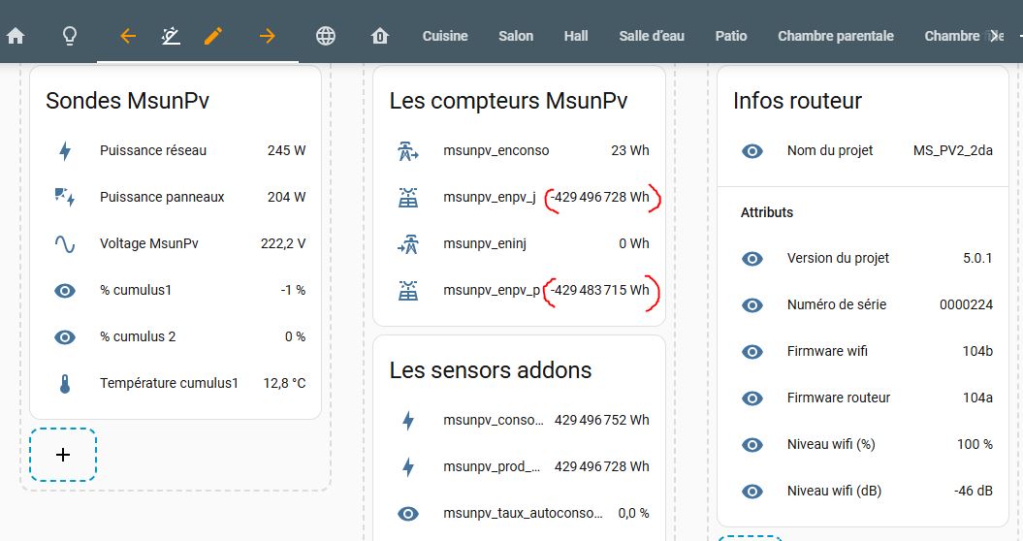1023x541 pixels.
Task: Open the Chambre parentale tab
Action: click(835, 36)
